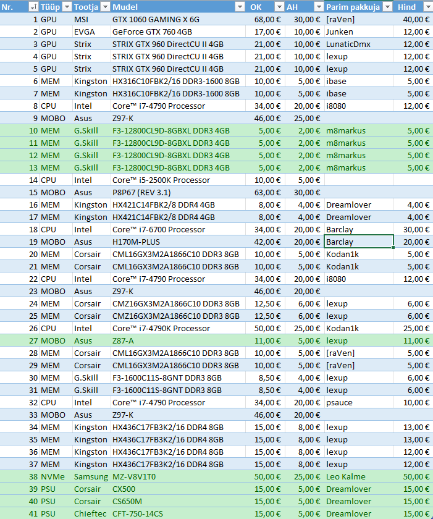Click 'Kodan1k' bidder in row 20
The width and height of the screenshot is (433, 519).
pyautogui.click(x=359, y=254)
